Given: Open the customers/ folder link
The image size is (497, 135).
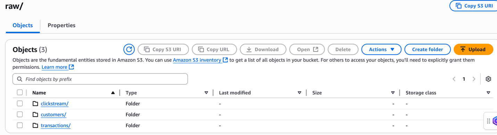Looking at the screenshot, I should coord(53,114).
